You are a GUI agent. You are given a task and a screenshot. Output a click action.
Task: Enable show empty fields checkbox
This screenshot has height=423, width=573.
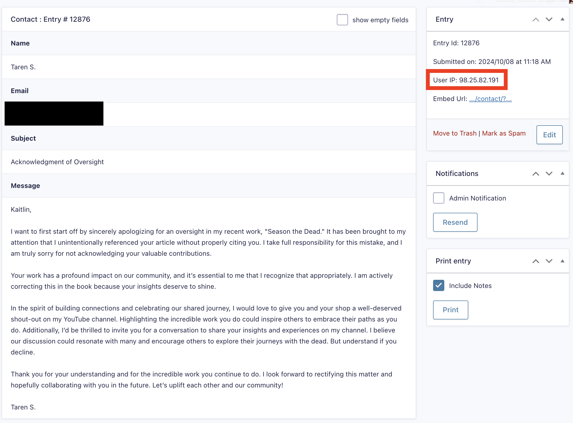(x=342, y=20)
